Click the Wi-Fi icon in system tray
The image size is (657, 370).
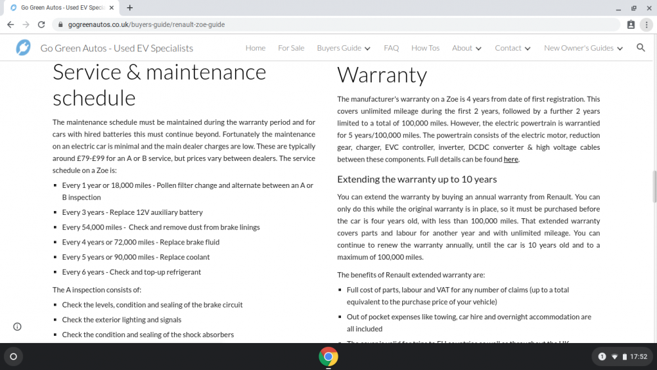click(x=615, y=357)
